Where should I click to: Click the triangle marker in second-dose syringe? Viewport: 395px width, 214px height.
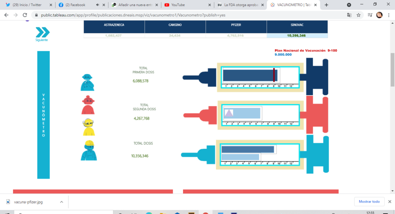(x=229, y=113)
